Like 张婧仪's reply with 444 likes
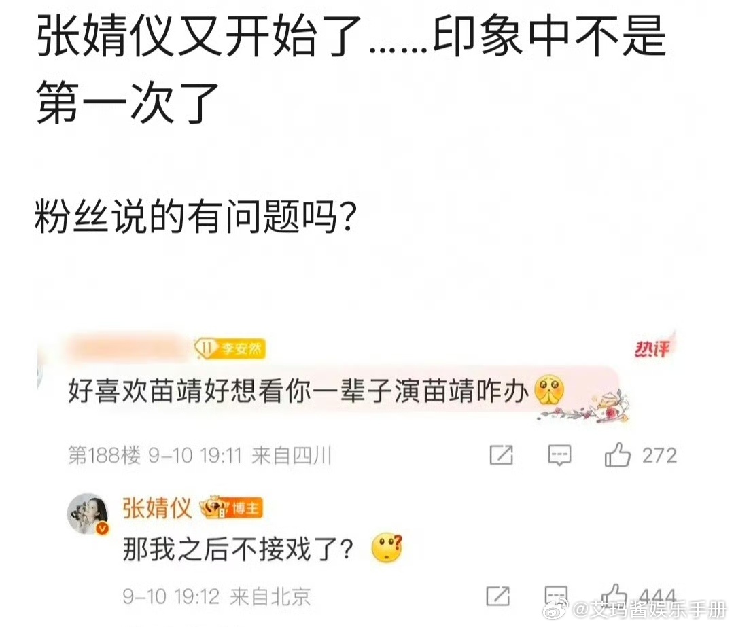The image size is (734, 627). [x=614, y=596]
